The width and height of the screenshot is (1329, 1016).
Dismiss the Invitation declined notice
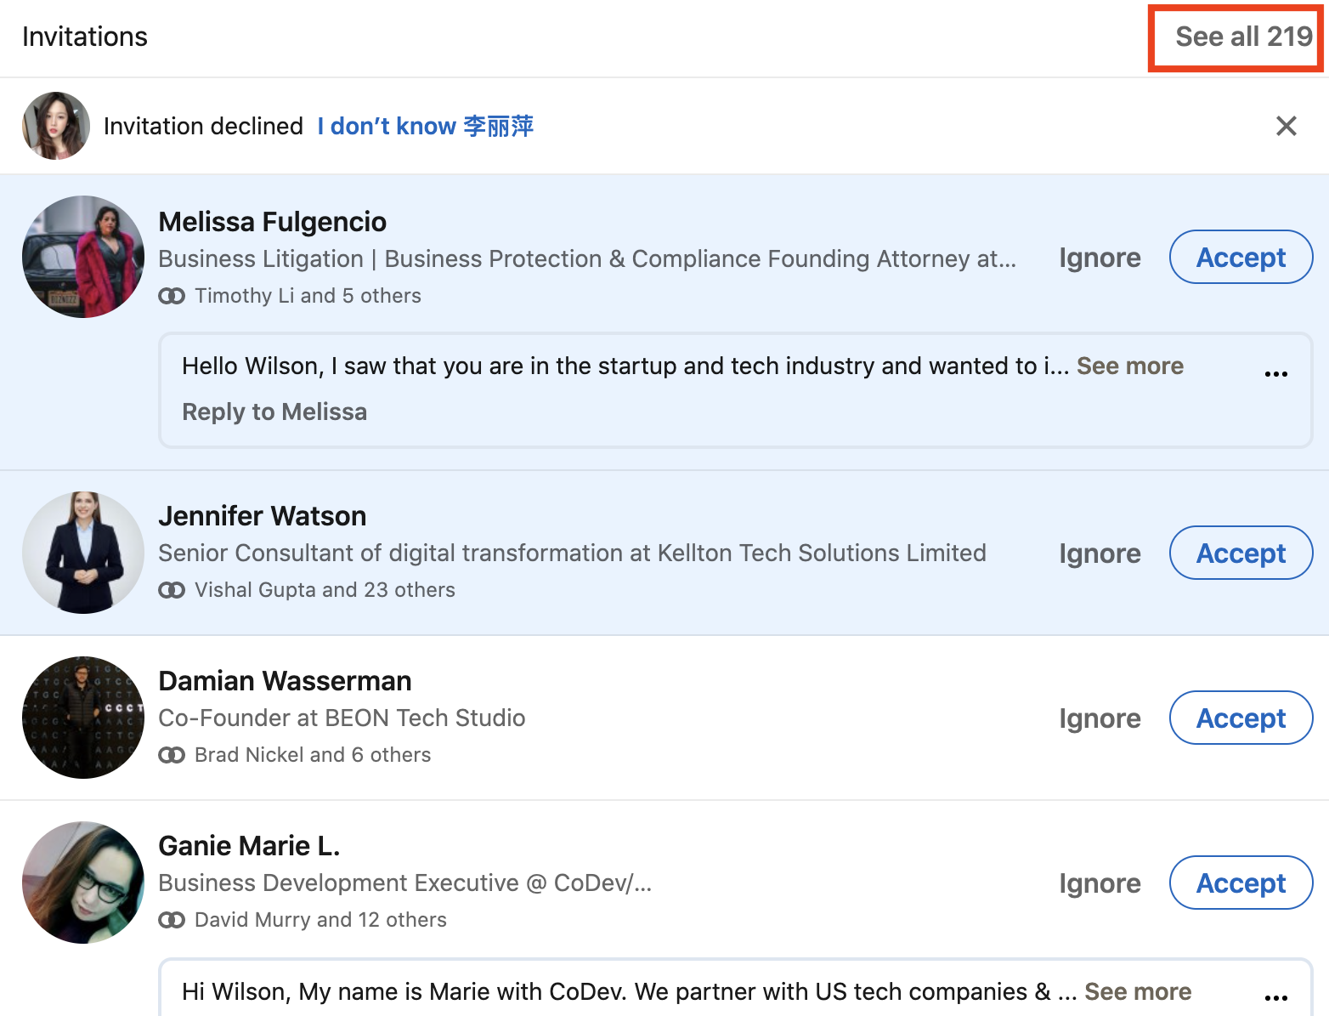coord(1286,126)
